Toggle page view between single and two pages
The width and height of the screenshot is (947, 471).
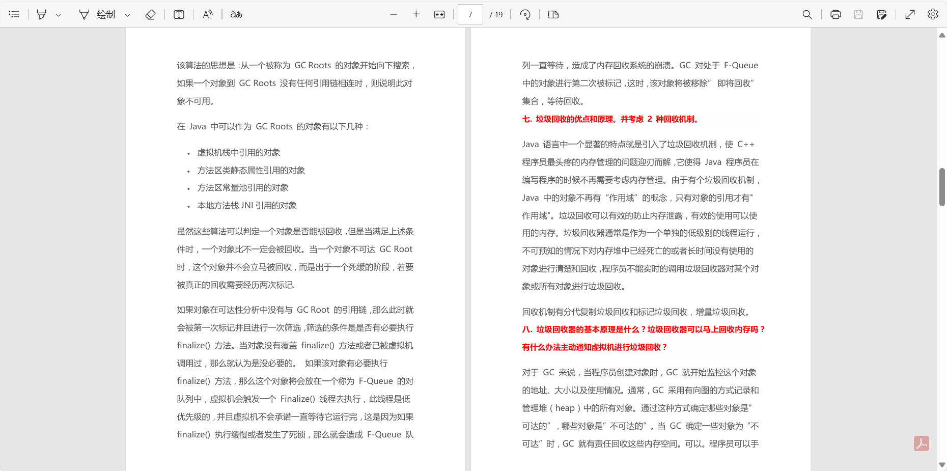tap(553, 14)
